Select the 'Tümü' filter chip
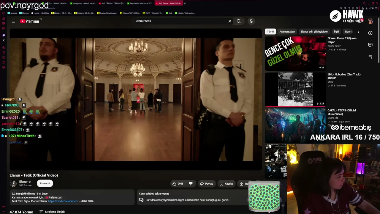The image size is (380, 214). (x=270, y=32)
